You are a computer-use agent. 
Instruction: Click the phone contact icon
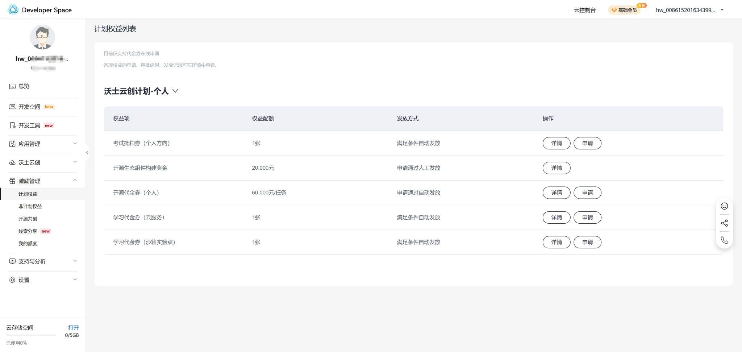(x=724, y=240)
